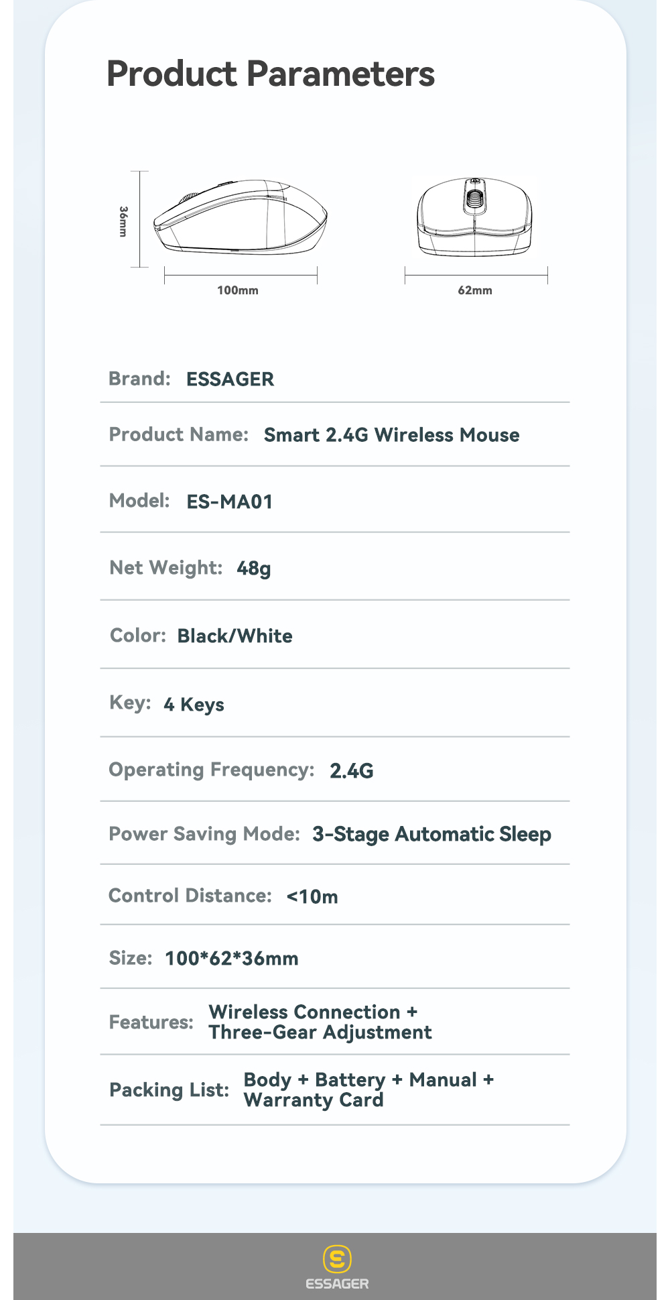Click the Black/White color value

[234, 636]
